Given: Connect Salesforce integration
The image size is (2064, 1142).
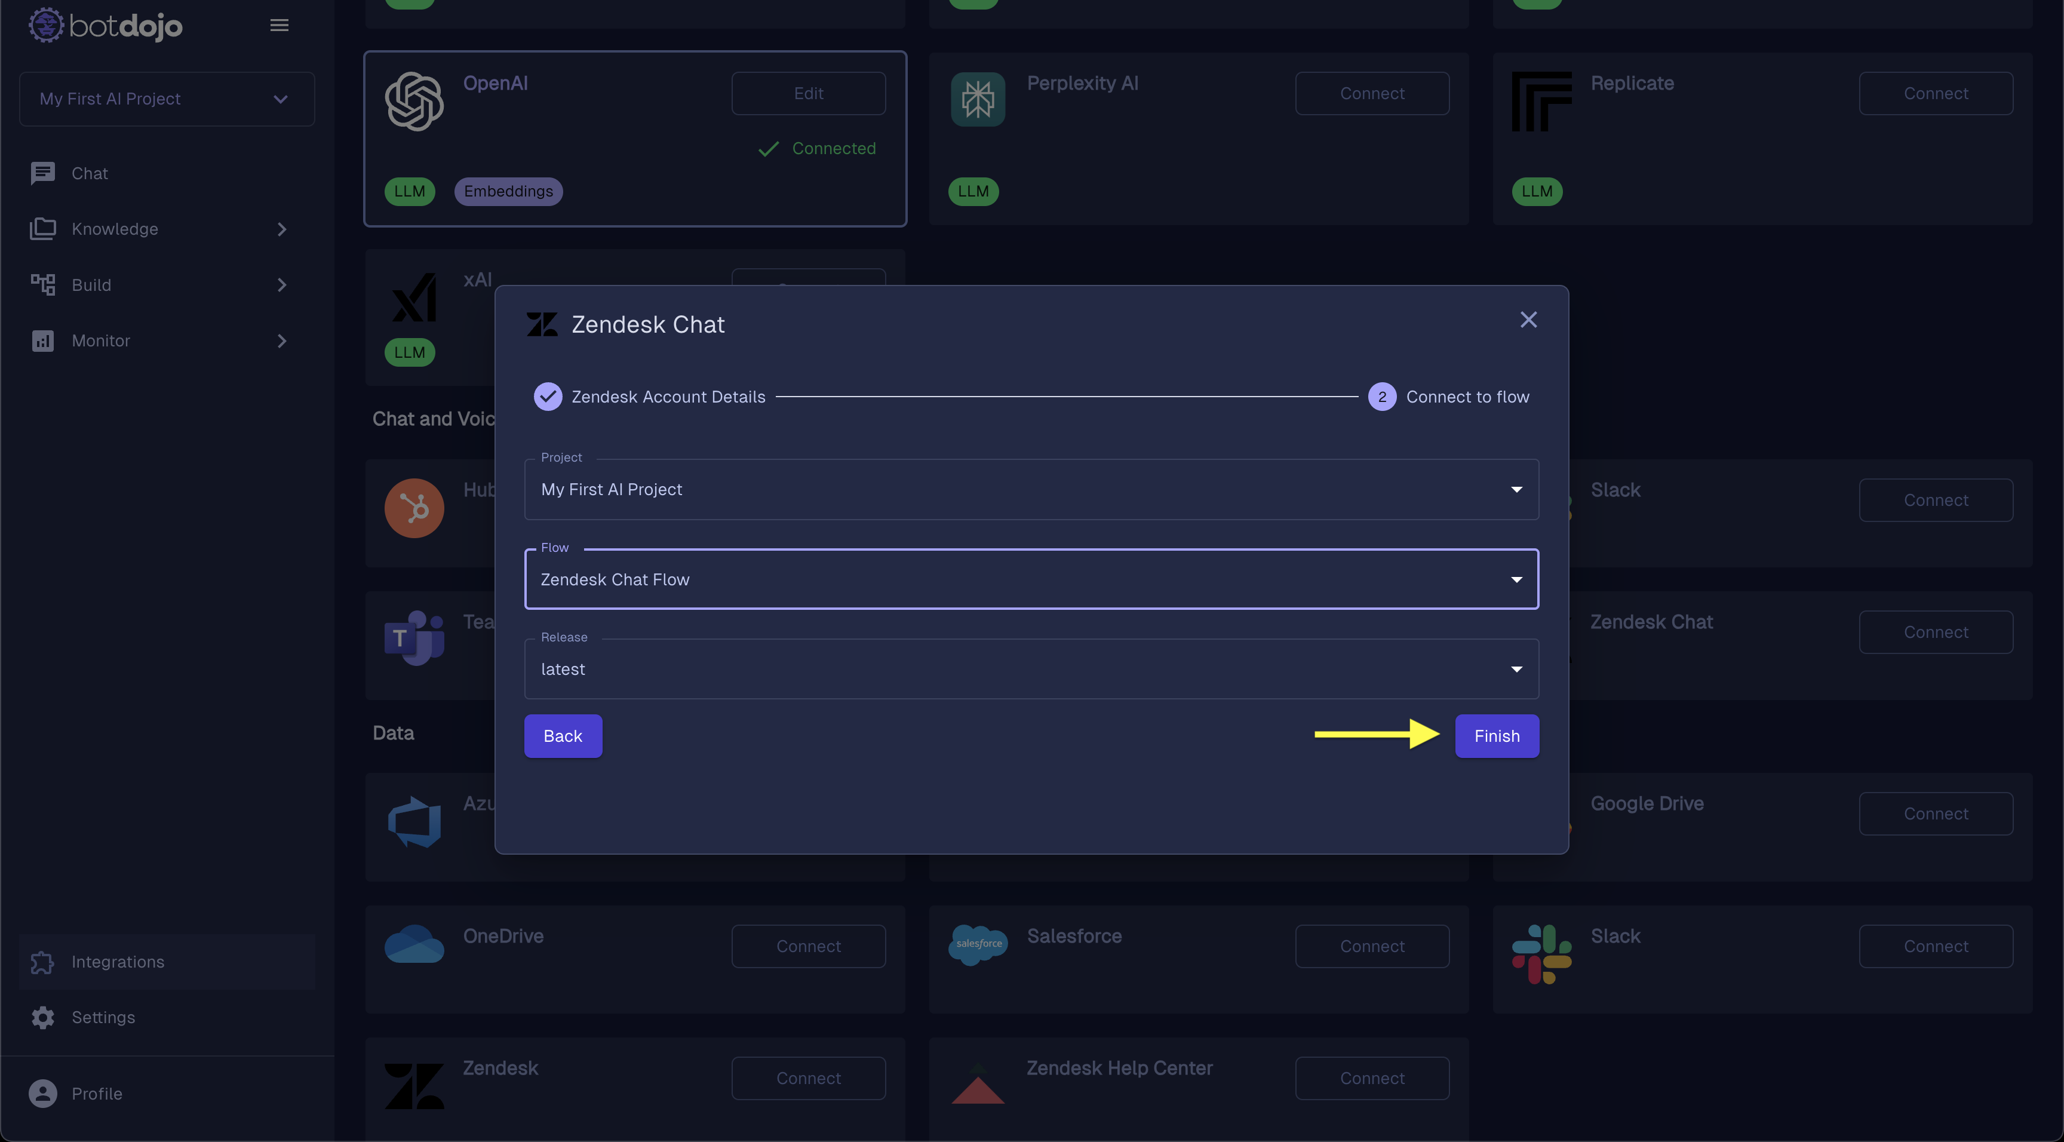Looking at the screenshot, I should (x=1372, y=945).
